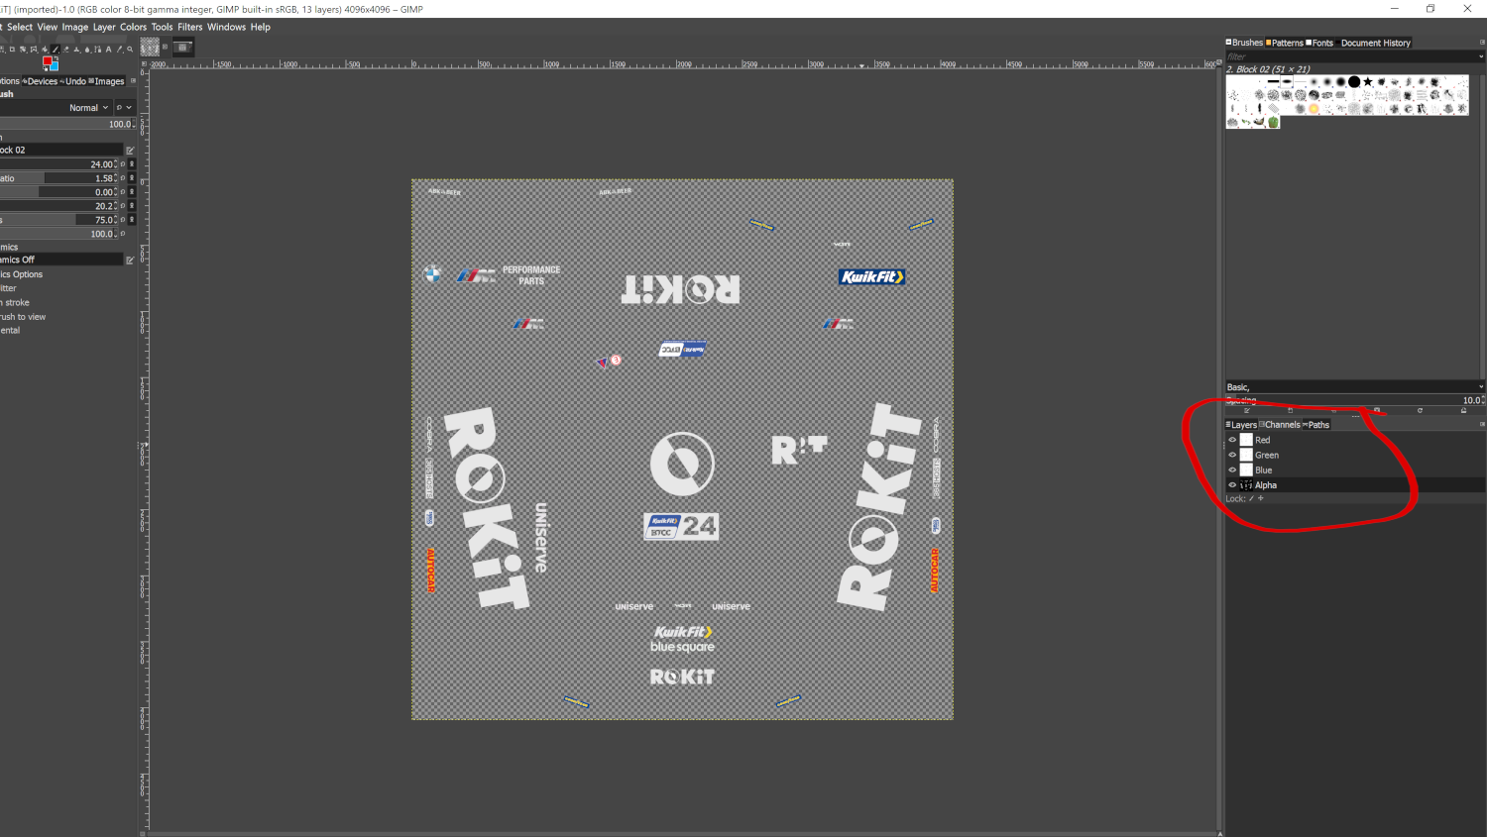Open the Image menu
This screenshot has width=1487, height=837.
tap(75, 27)
